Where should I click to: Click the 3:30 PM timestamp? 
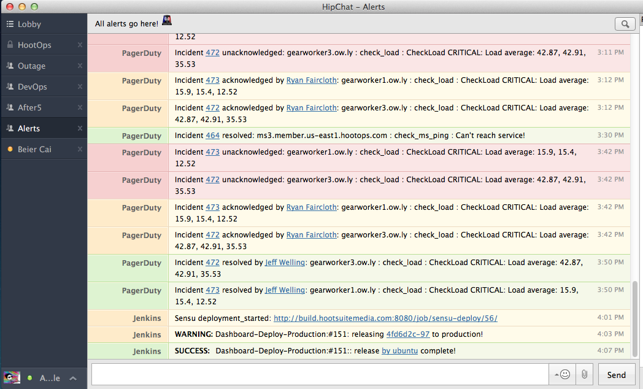pyautogui.click(x=610, y=135)
